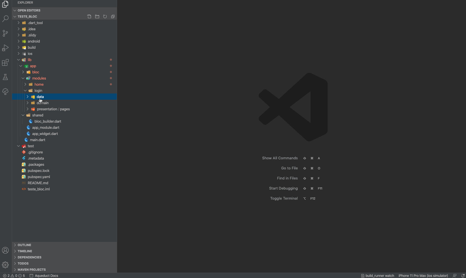Click the feedback icon in status bar
The image size is (466, 278).
[x=455, y=276]
